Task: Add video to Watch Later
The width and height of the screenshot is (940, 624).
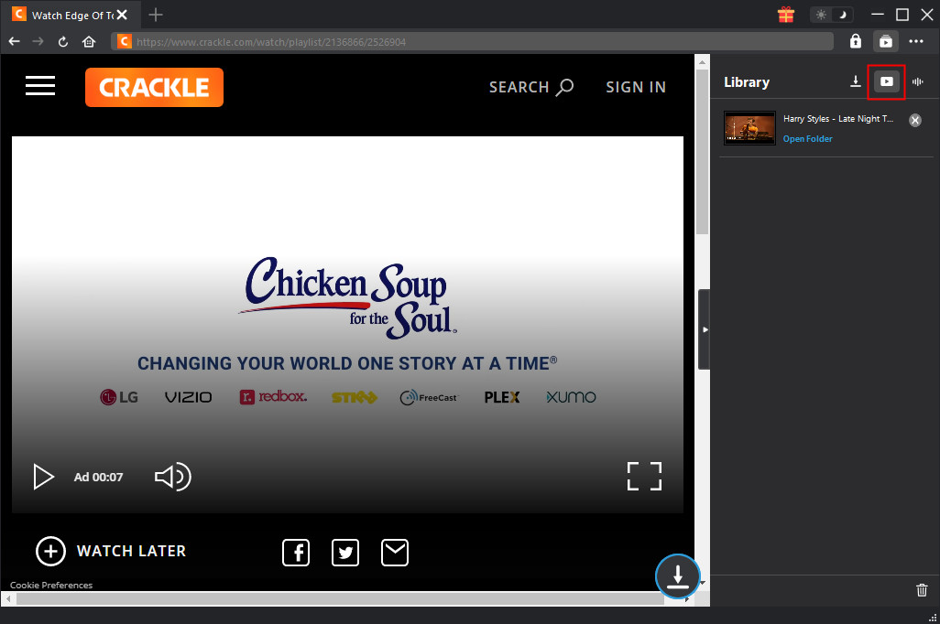Action: pyautogui.click(x=111, y=551)
